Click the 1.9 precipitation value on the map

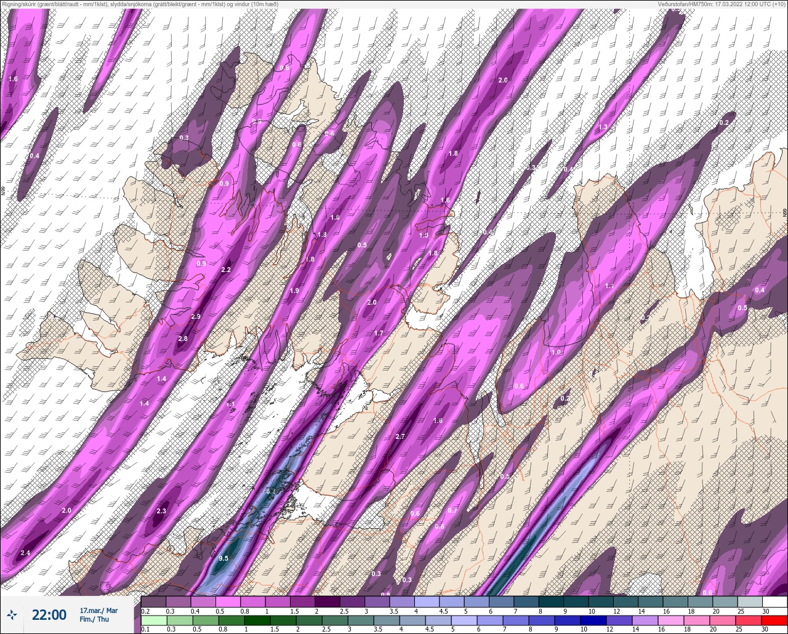[294, 291]
